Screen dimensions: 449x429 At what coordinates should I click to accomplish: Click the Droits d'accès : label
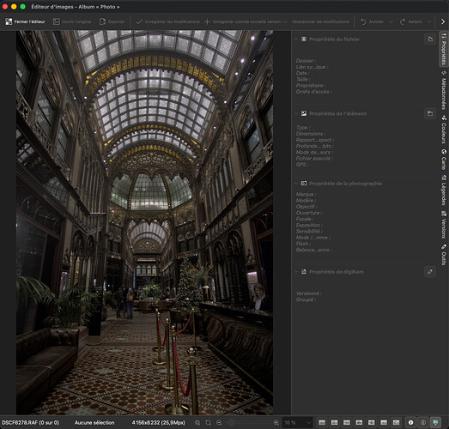[x=313, y=92]
